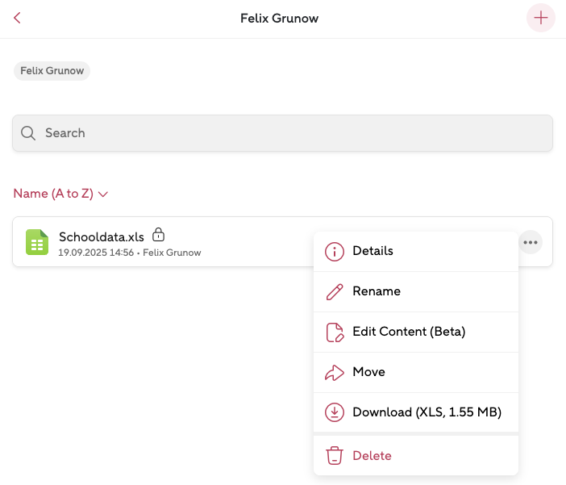This screenshot has width=566, height=485.
Task: Select Download (XLS, 1.55 MB) option
Action: 427,412
